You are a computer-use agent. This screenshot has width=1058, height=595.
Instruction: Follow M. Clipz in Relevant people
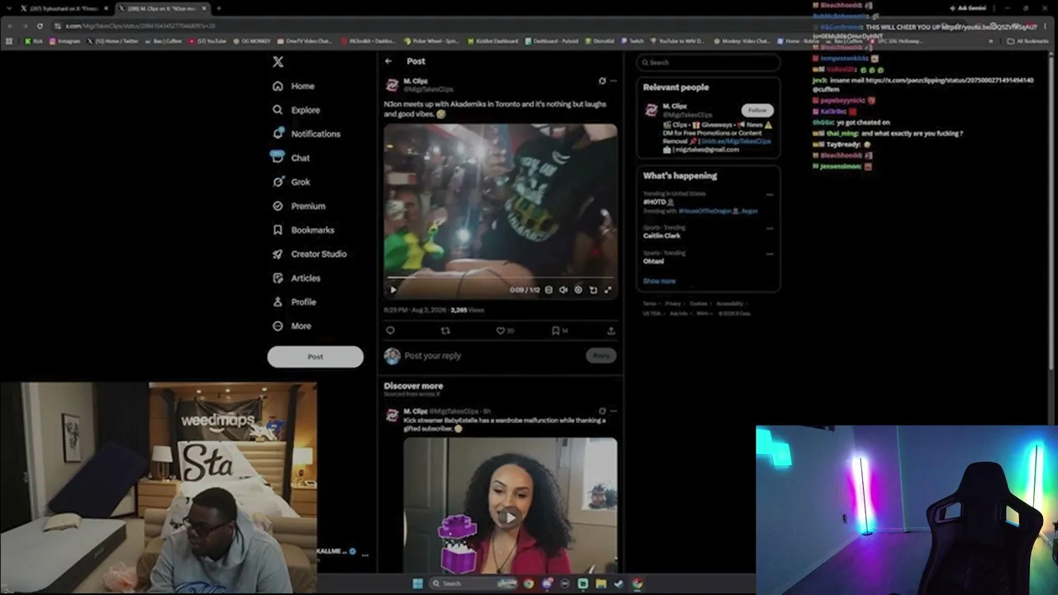point(757,110)
